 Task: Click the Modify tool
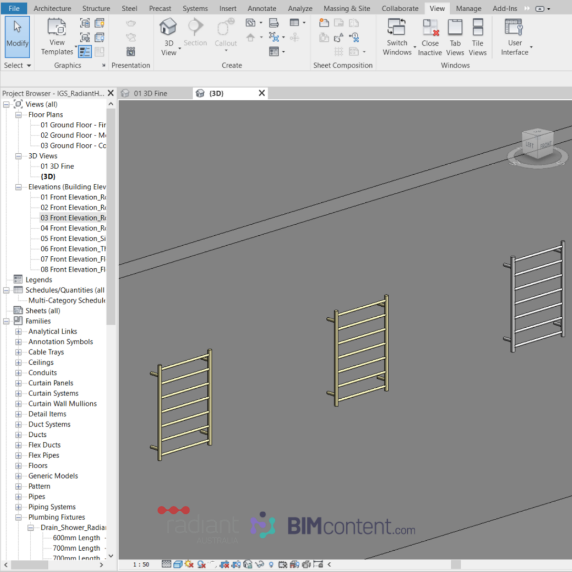coord(17,36)
